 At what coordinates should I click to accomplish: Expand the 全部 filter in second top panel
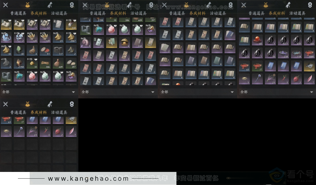pos(153,92)
